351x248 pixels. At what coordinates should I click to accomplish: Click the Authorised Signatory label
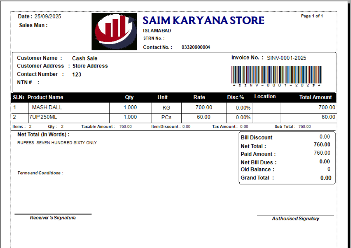(295, 219)
